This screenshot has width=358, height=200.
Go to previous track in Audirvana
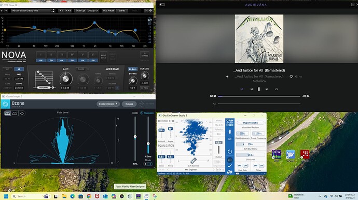pyautogui.click(x=251, y=89)
